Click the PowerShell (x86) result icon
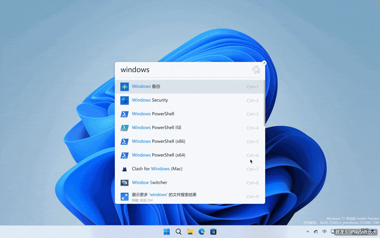Image resolution: width=380 pixels, height=238 pixels. [x=125, y=141]
